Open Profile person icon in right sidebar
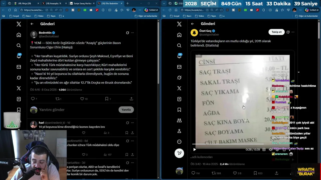The image size is (321, 180). pyautogui.click(x=179, y=131)
